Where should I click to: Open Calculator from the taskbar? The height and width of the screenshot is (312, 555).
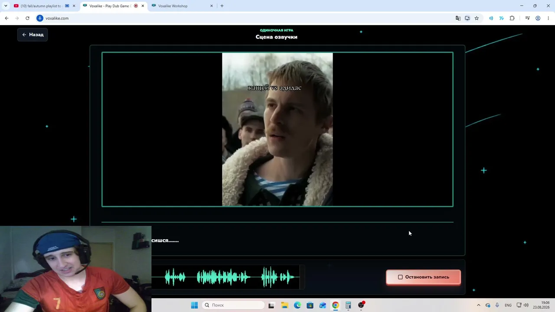(x=348, y=305)
